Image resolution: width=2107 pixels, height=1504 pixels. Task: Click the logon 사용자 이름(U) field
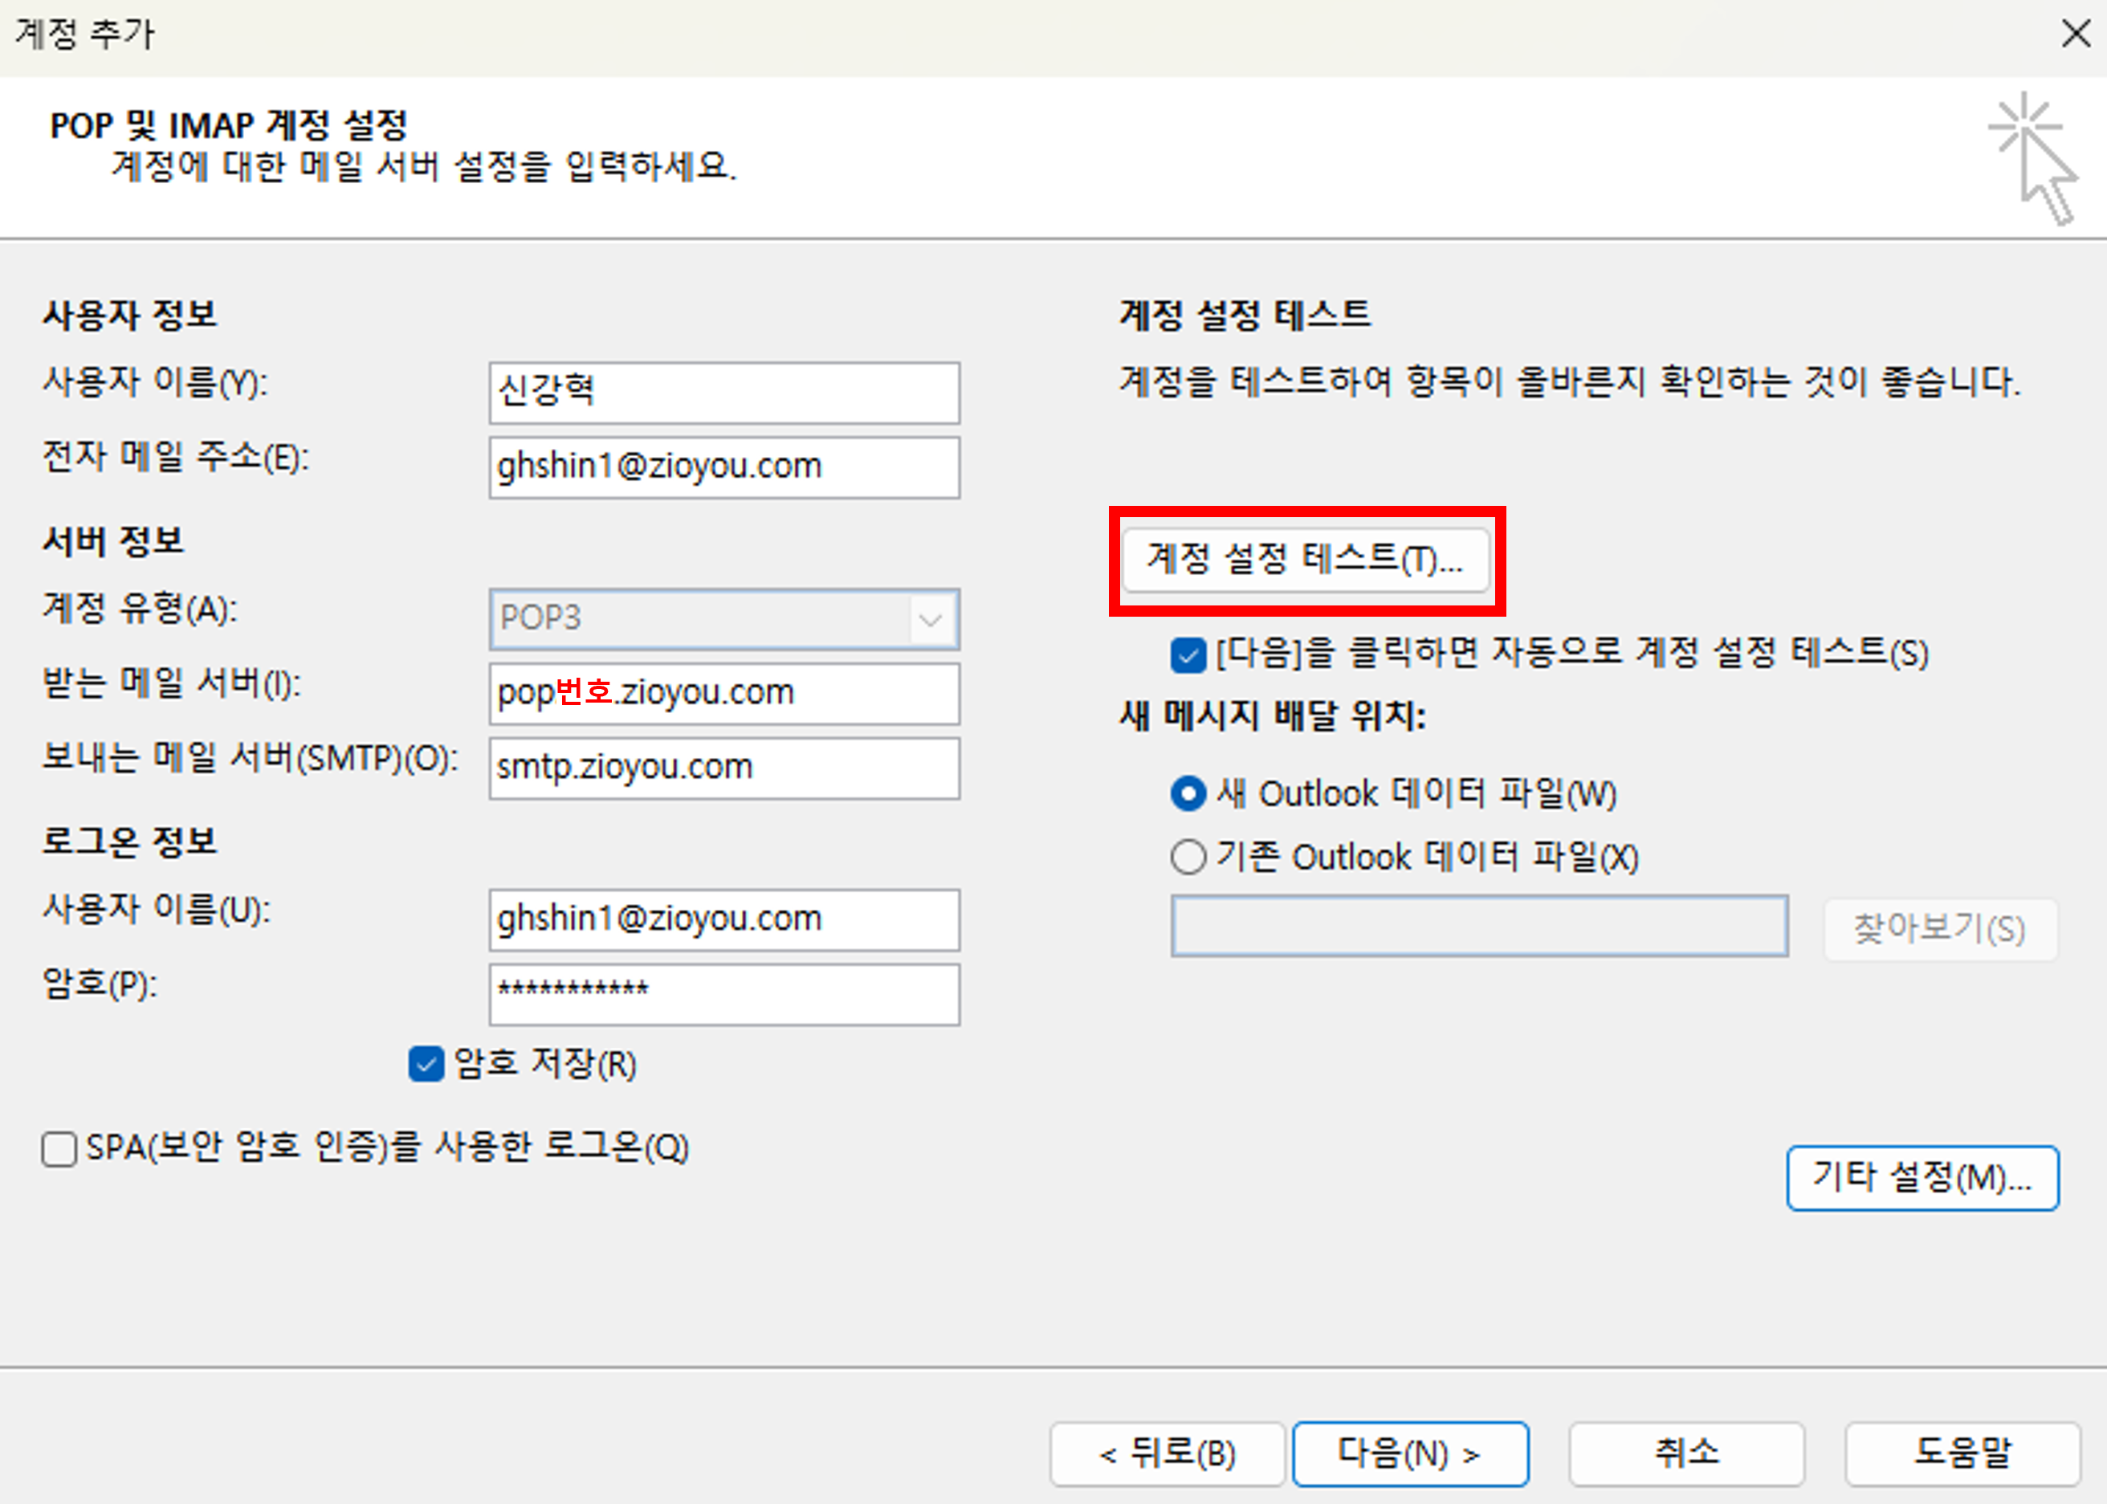point(724,919)
